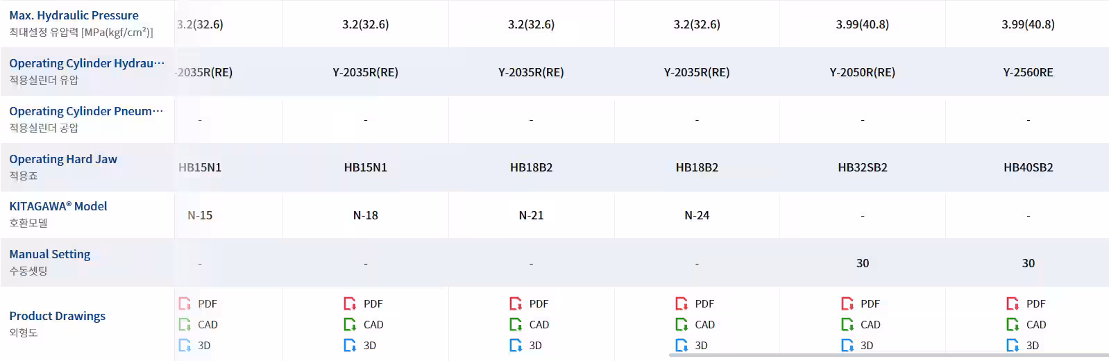Click the truncated Operating Cylinder Hydraulic header
The height and width of the screenshot is (361, 1109).
coord(87,63)
